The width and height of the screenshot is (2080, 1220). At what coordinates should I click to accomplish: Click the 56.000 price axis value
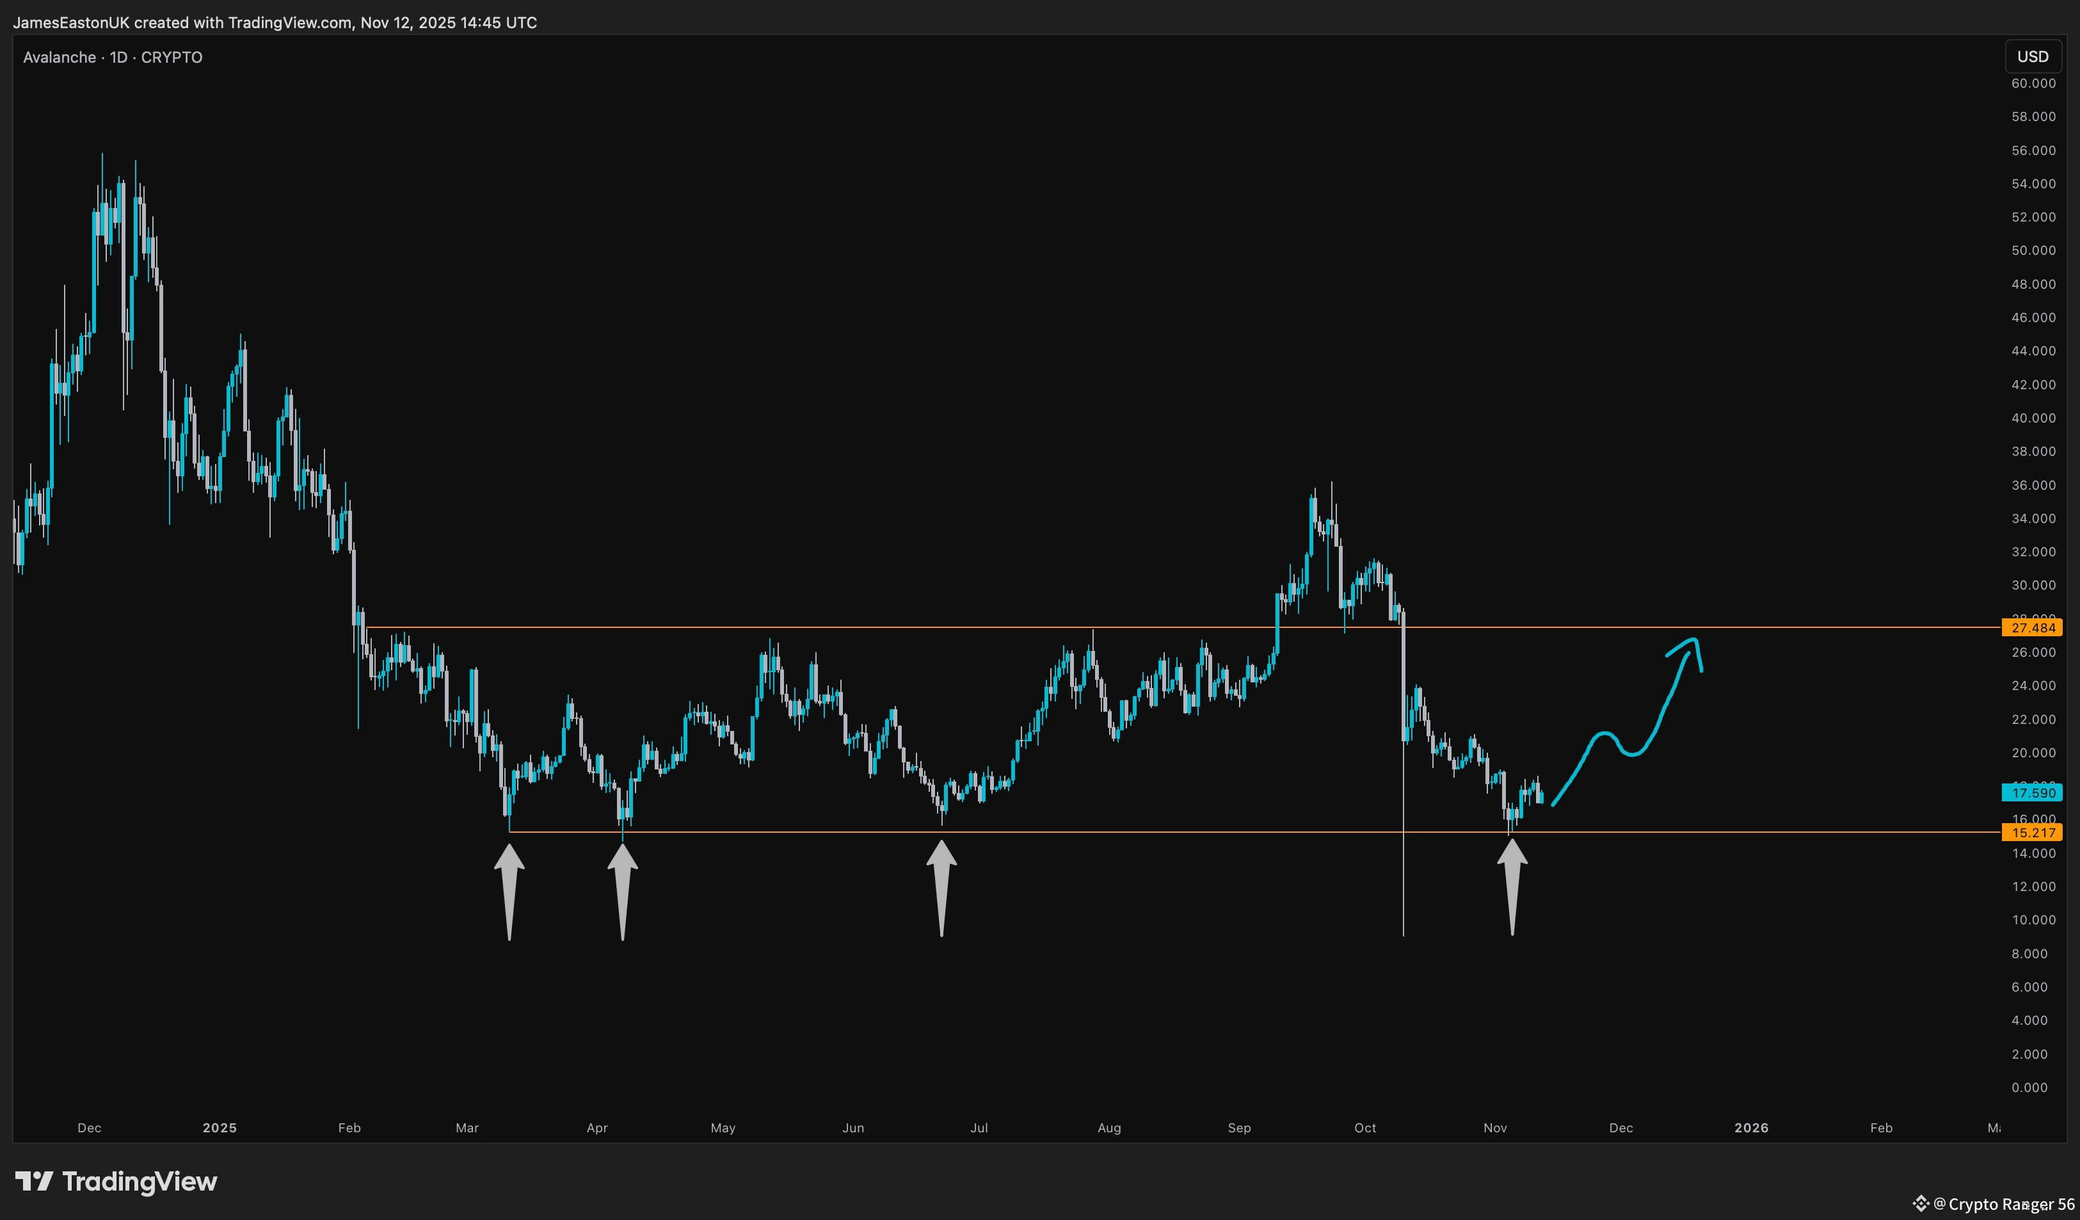(x=2033, y=150)
